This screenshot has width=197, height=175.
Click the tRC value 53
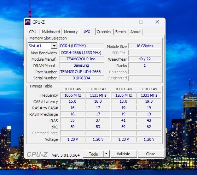[98, 127]
